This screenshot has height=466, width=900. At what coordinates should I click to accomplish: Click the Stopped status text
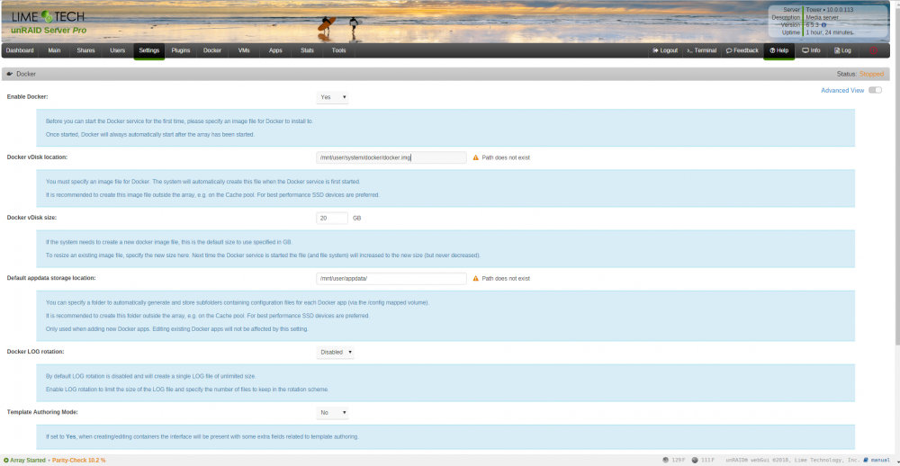(x=871, y=74)
